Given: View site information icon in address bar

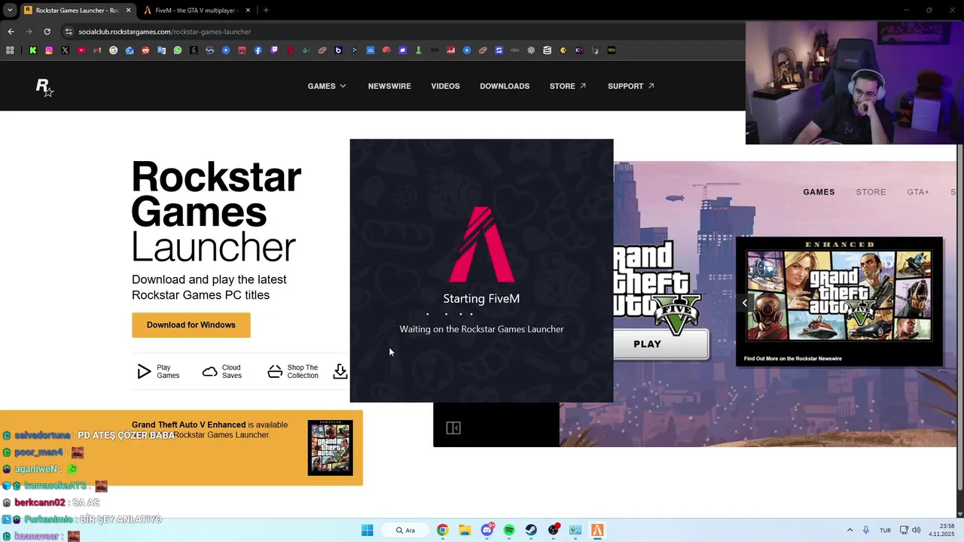Looking at the screenshot, I should (69, 32).
